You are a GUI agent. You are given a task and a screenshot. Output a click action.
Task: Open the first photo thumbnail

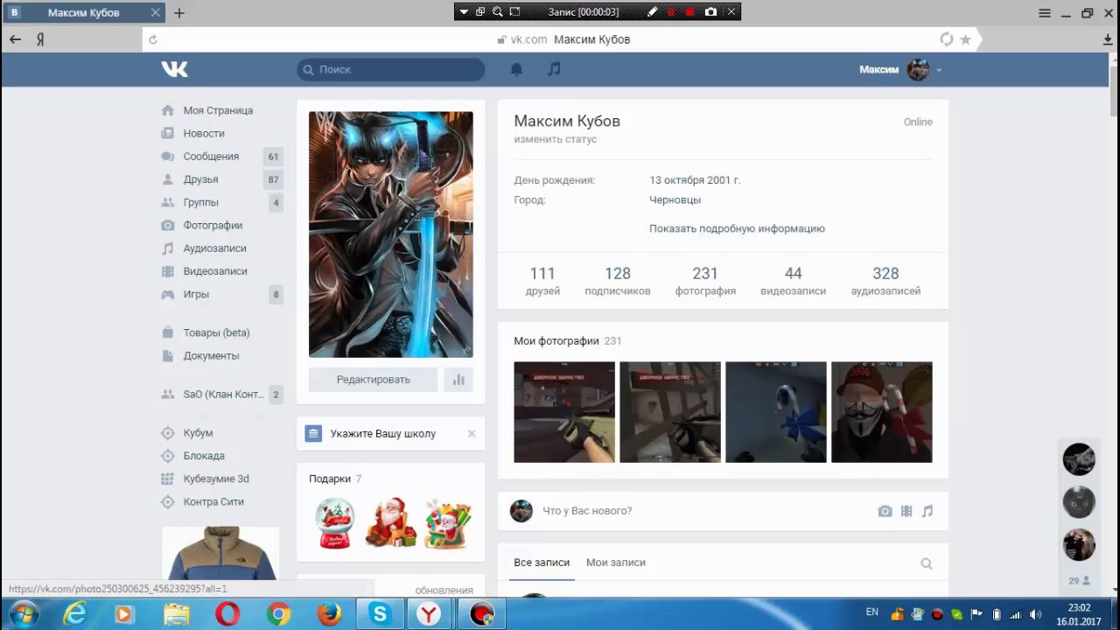pos(564,412)
